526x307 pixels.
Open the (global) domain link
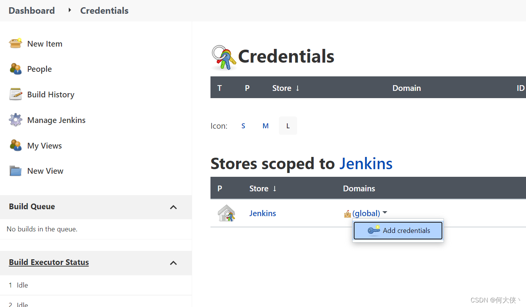coord(366,213)
